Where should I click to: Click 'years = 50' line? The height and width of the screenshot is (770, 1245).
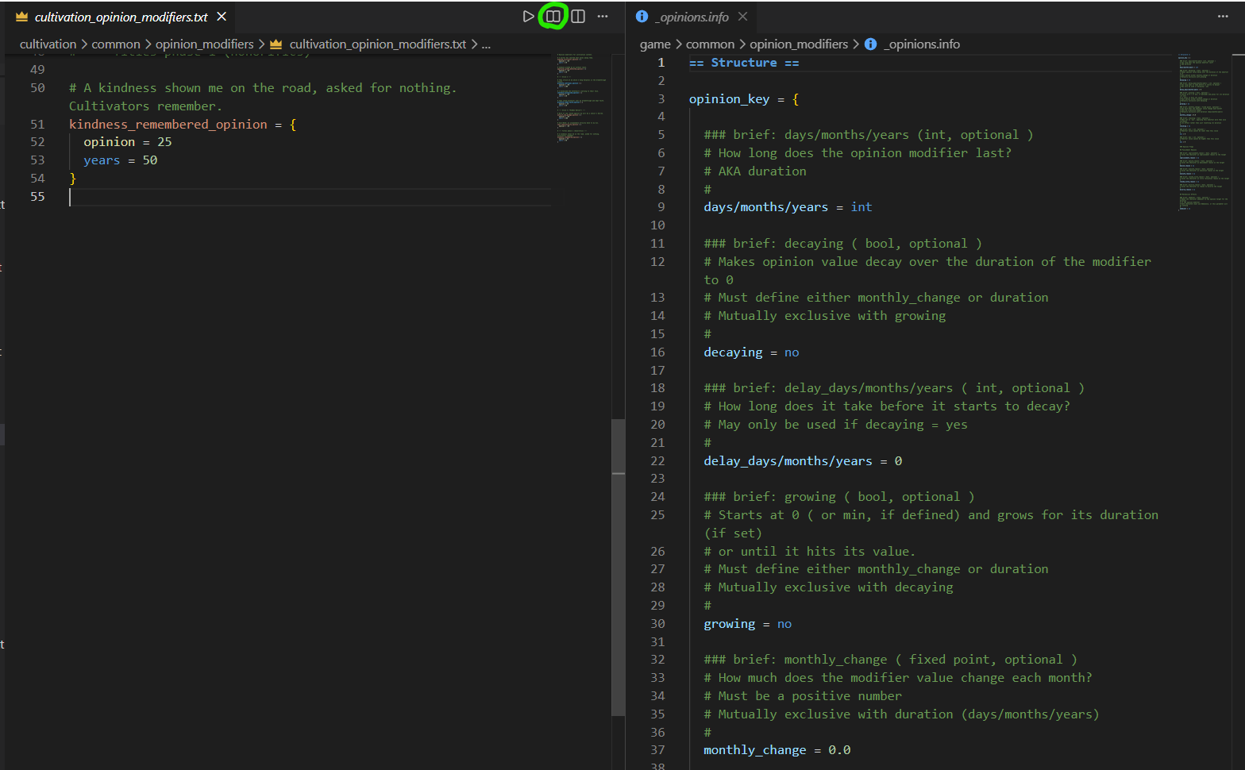pos(121,160)
